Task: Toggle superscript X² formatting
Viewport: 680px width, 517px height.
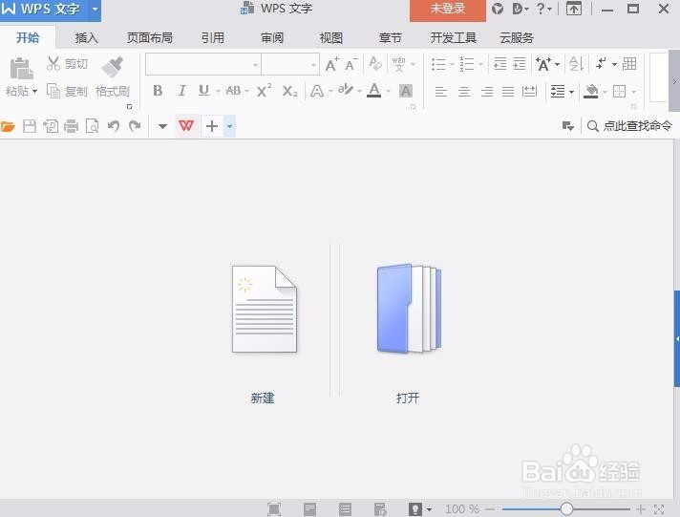Action: tap(265, 90)
